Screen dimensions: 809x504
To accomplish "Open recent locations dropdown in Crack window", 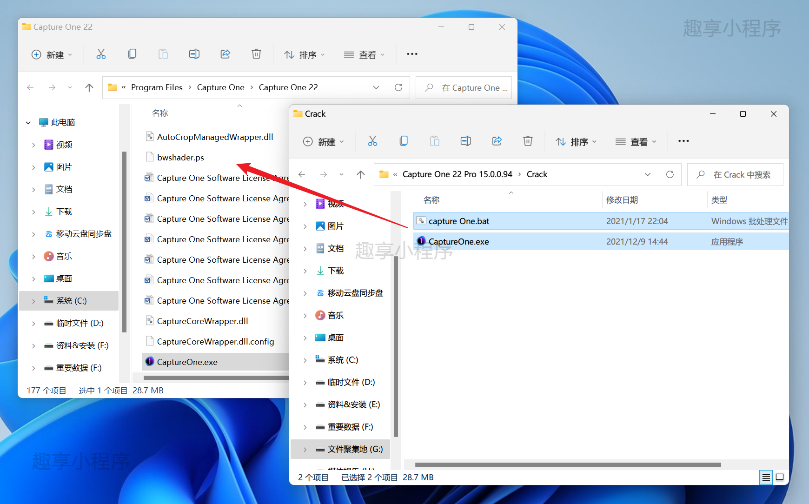I will click(341, 174).
